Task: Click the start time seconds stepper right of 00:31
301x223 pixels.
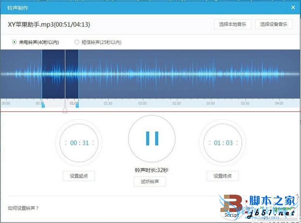Action: pyautogui.click(x=93, y=143)
